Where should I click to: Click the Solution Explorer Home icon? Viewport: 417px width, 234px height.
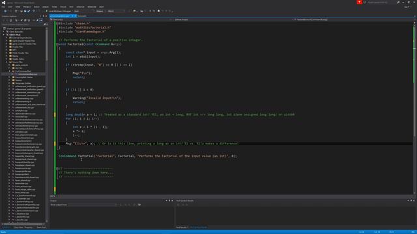pyautogui.click(x=10, y=20)
